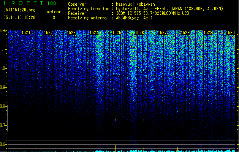
Task: Click the 1527 time marker
Action: tap(163, 33)
